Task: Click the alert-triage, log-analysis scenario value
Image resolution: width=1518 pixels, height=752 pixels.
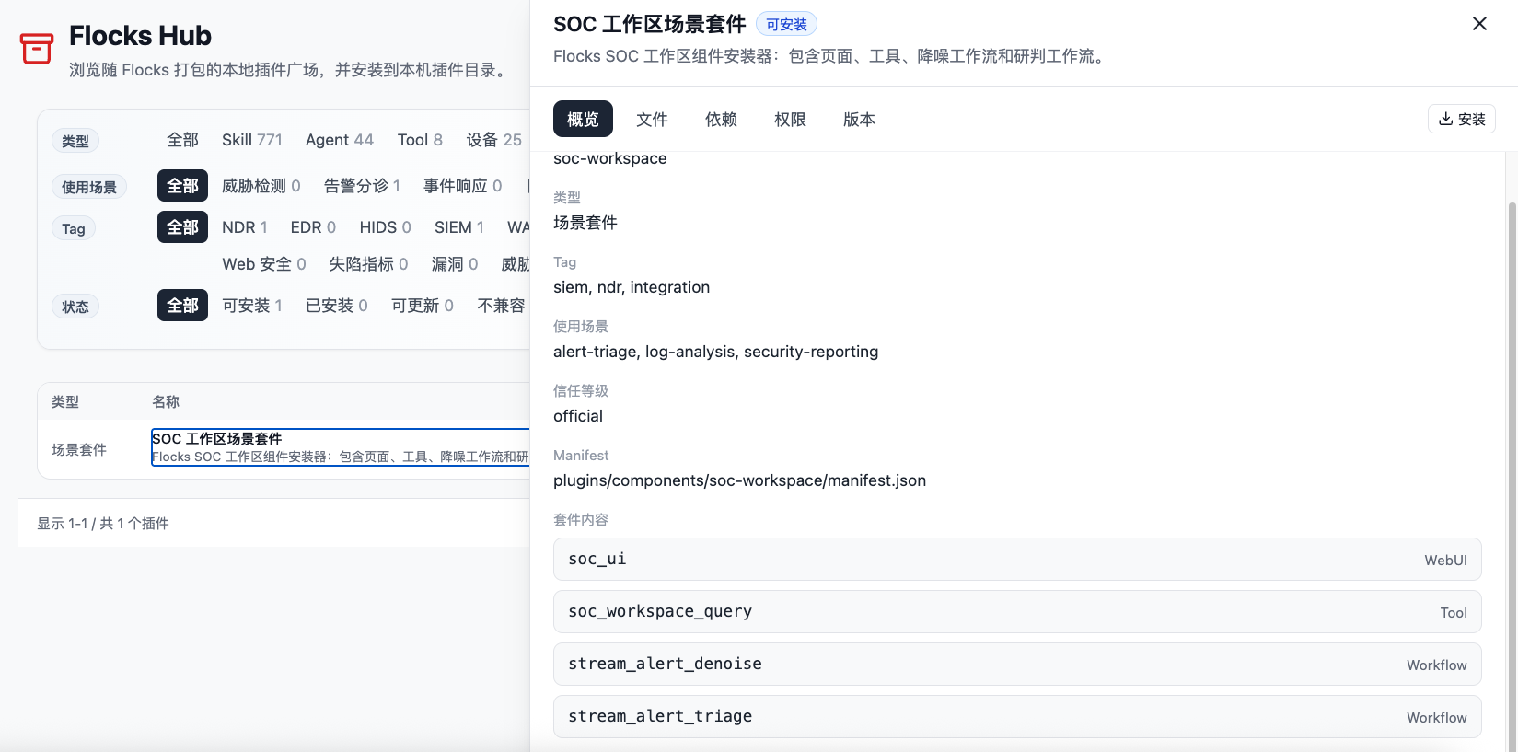Action: point(715,352)
